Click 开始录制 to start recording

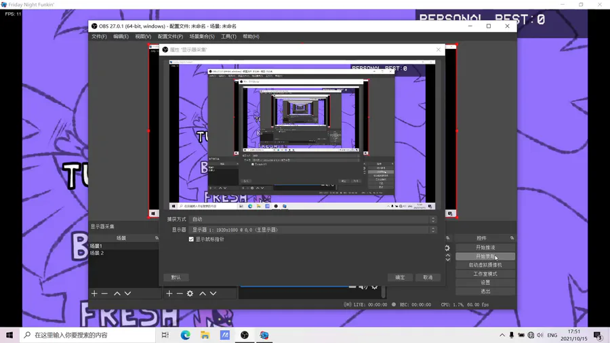tap(485, 256)
